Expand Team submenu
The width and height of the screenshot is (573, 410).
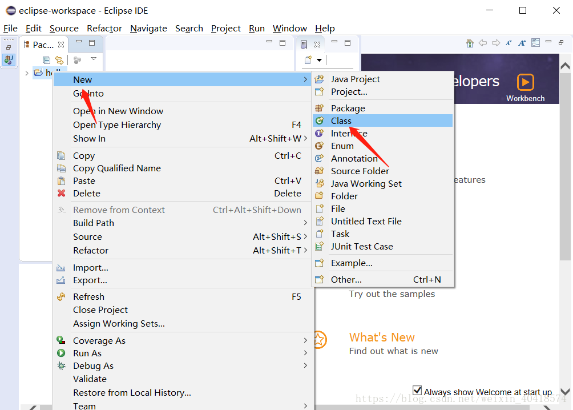click(305, 405)
